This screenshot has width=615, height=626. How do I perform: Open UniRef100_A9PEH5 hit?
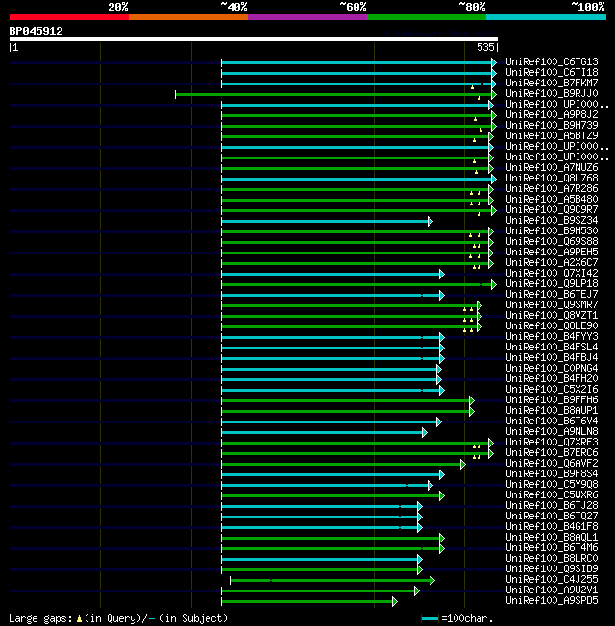(552, 252)
